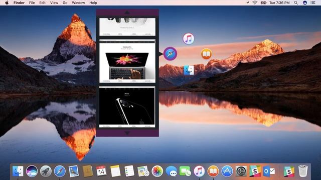321x180 pixels.
Task: Click the floating Finder switcher icon
Action: [189, 70]
